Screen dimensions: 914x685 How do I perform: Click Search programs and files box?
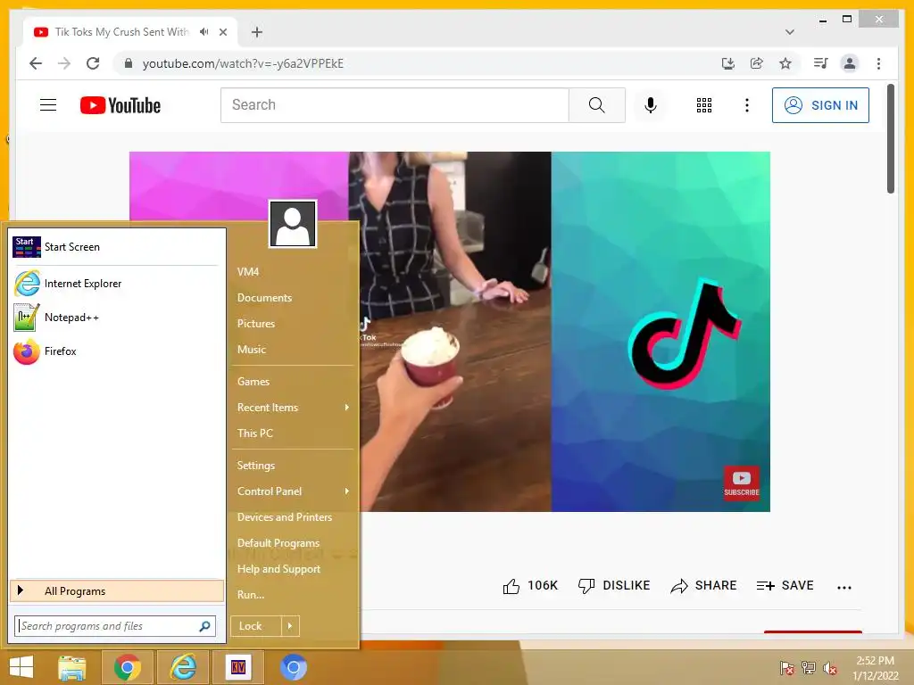[115, 626]
